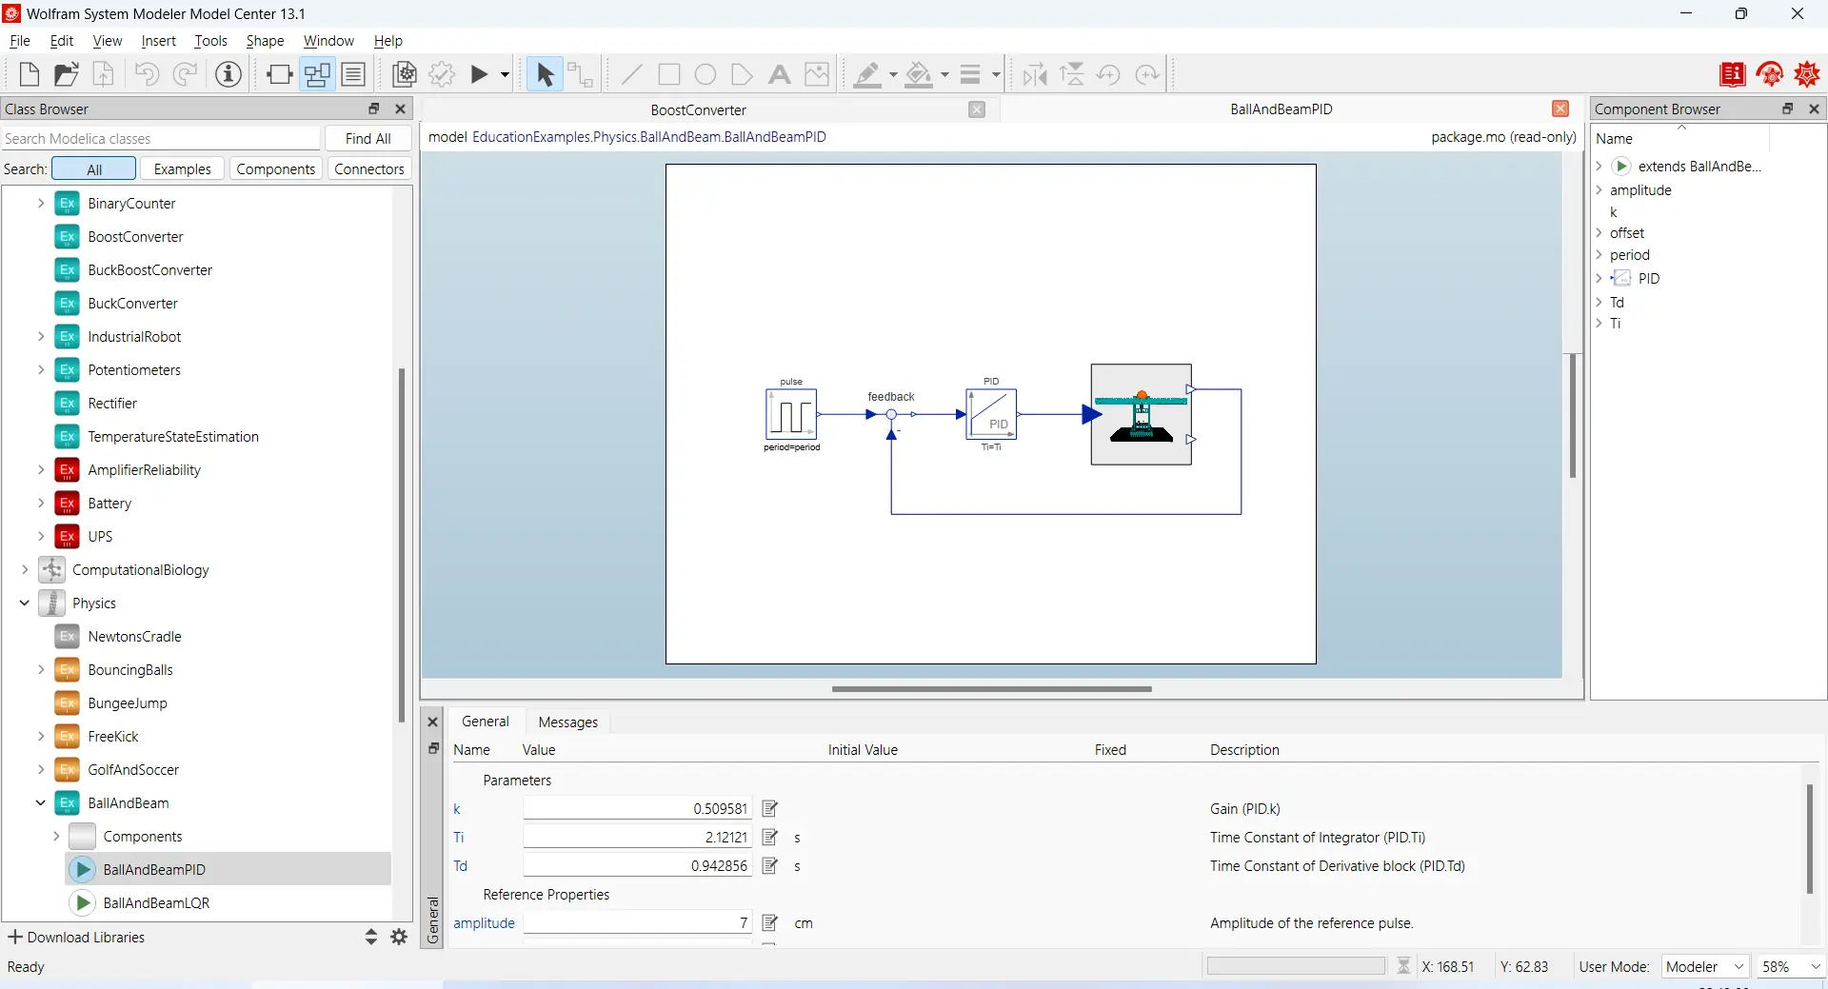Viewport: 1828px width, 989px height.
Task: Open the Tools menu
Action: click(x=210, y=41)
